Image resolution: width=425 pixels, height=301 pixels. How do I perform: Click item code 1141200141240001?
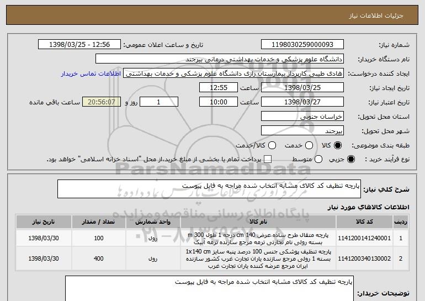[364, 238]
